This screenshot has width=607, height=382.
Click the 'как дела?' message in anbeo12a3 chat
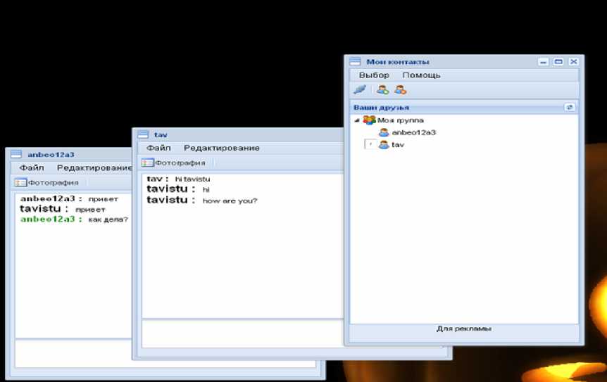pyautogui.click(x=108, y=219)
